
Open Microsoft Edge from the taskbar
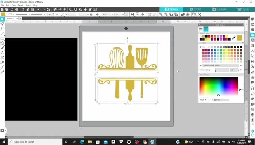(x=82, y=142)
